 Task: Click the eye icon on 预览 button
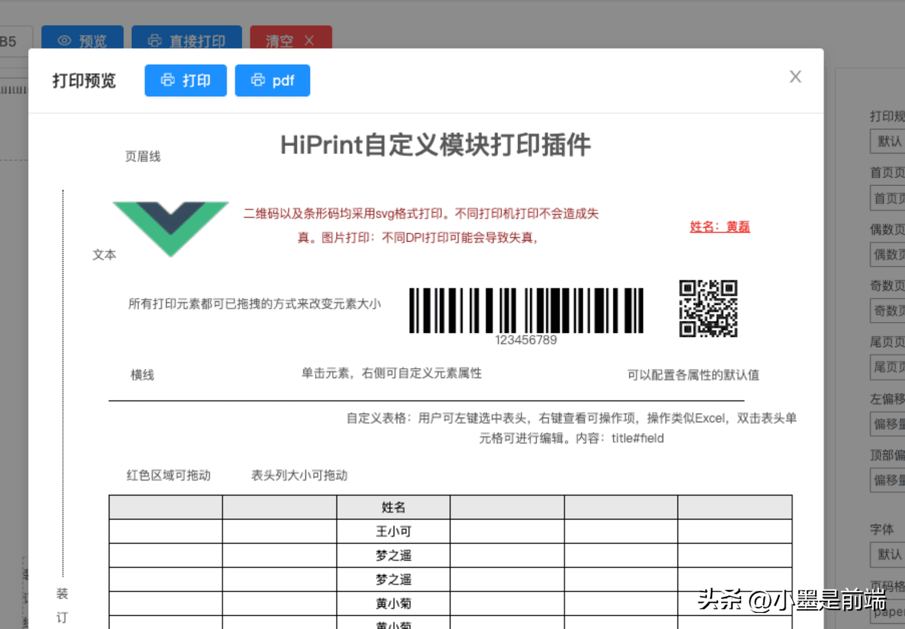[x=64, y=41]
